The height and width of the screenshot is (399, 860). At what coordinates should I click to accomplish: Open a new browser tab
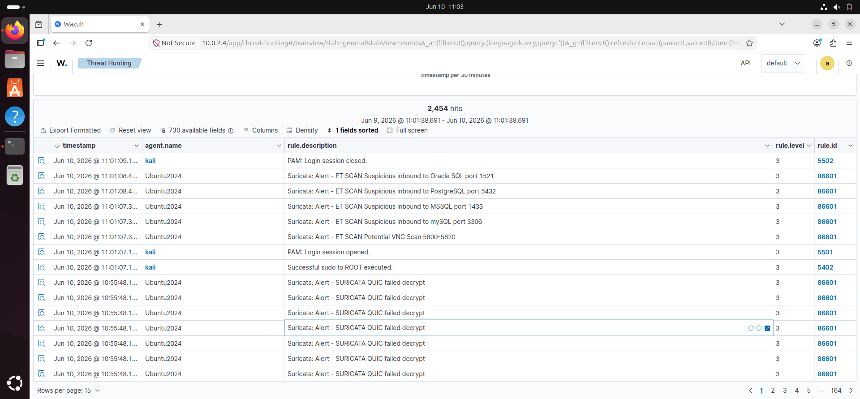(159, 25)
